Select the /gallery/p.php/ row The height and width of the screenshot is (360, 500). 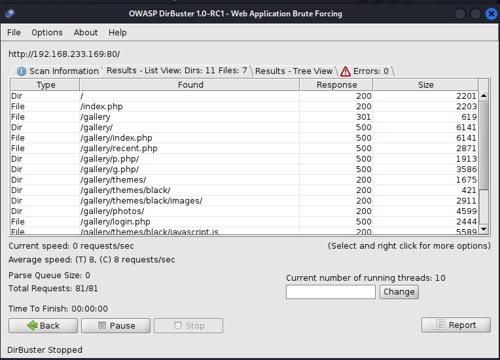tap(244, 159)
